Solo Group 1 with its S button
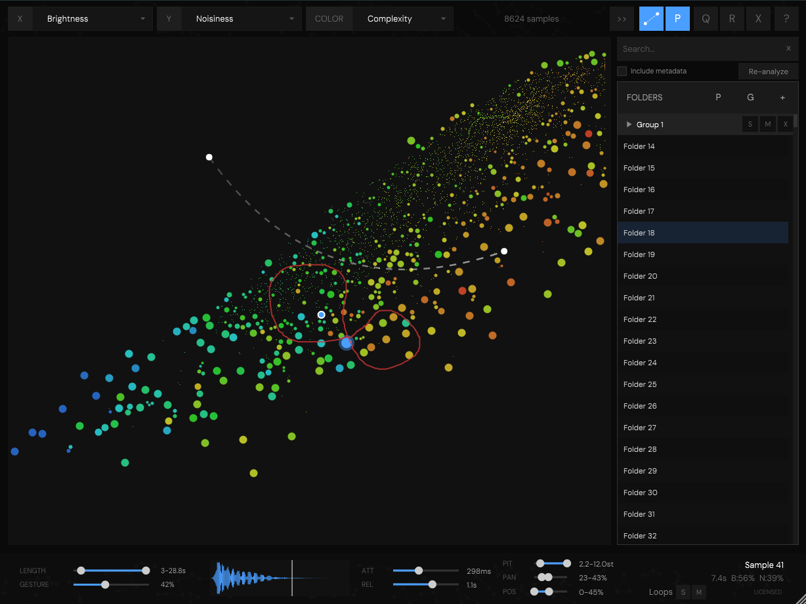Image resolution: width=806 pixels, height=604 pixels. (x=750, y=125)
